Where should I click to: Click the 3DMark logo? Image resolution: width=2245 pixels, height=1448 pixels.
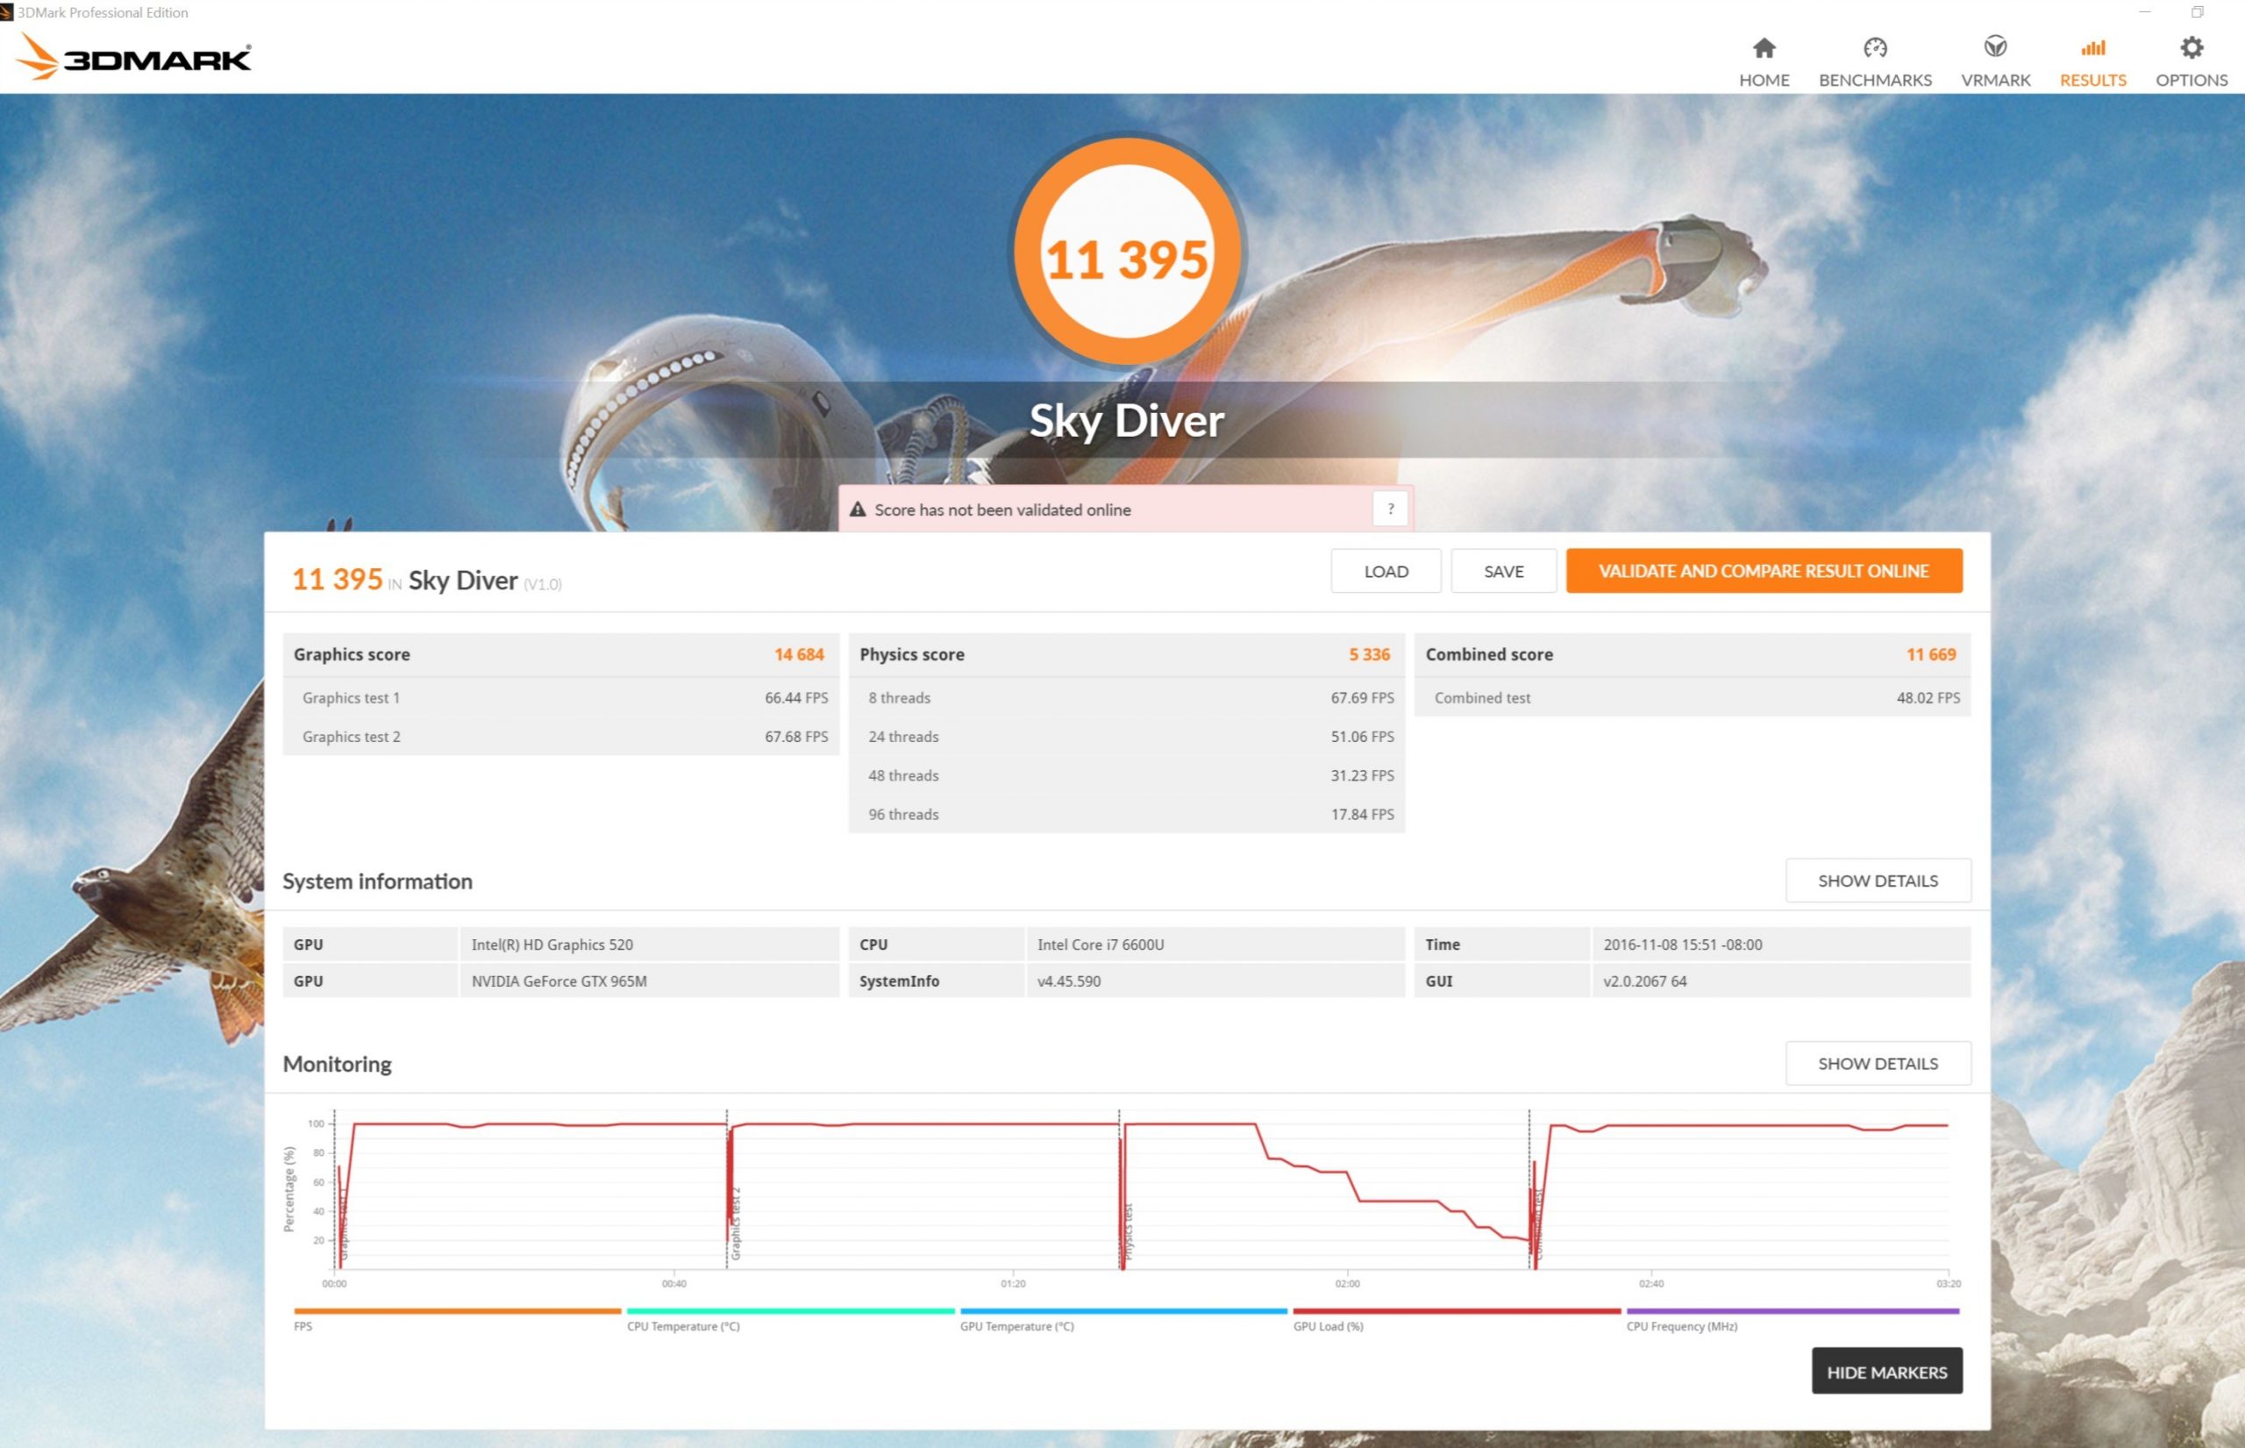134,56
